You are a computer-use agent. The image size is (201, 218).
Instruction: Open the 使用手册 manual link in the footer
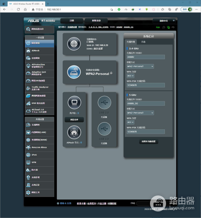81,203
